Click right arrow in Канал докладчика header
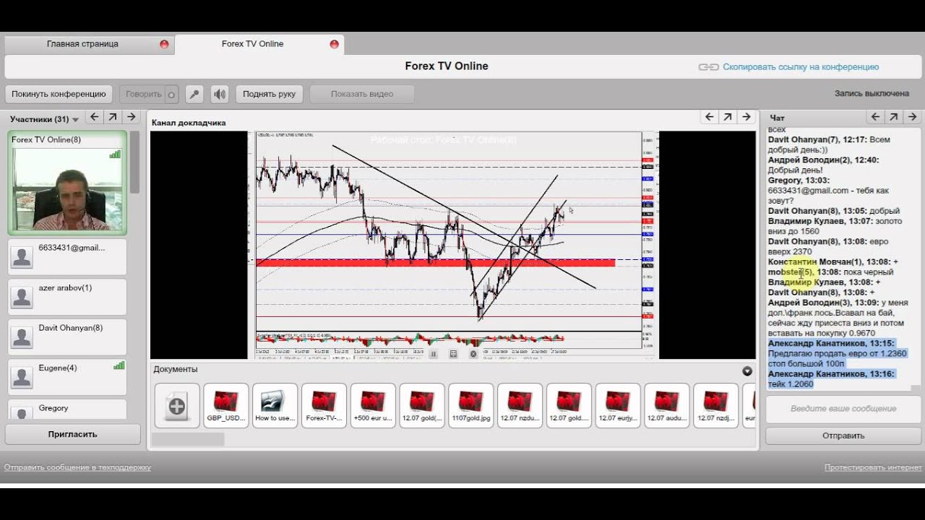The image size is (925, 520). pyautogui.click(x=747, y=117)
